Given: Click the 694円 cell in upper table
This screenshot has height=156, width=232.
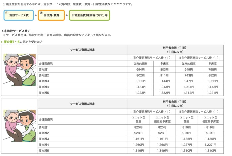Looking at the screenshot, I should point(140,69).
